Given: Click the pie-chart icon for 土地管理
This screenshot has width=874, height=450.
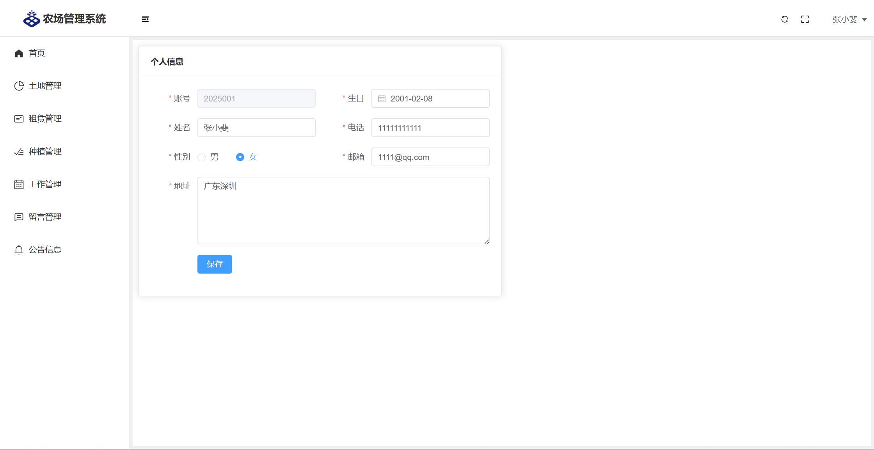Looking at the screenshot, I should click(x=19, y=86).
